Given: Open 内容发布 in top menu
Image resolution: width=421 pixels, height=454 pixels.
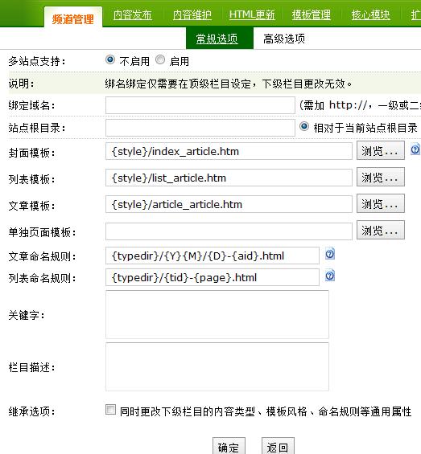Looking at the screenshot, I should [x=133, y=14].
